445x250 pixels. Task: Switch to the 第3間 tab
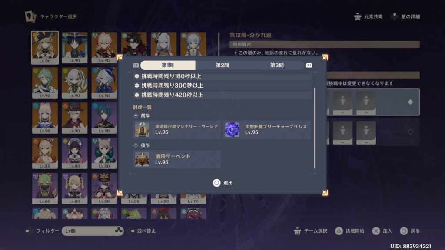click(277, 65)
